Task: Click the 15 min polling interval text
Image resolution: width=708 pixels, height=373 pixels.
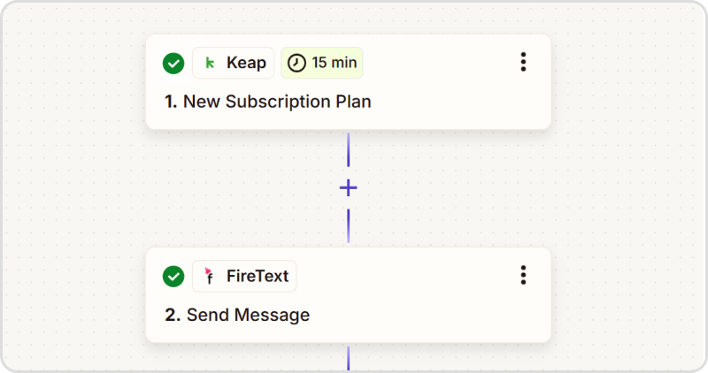Action: pos(332,63)
